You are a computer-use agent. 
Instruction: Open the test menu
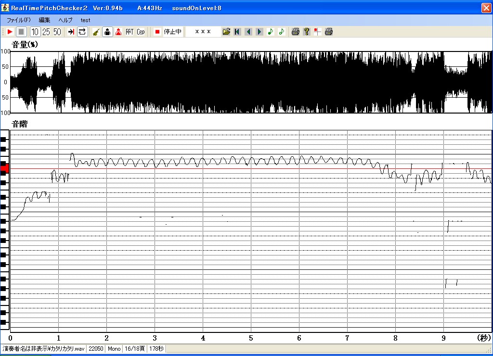pos(85,20)
